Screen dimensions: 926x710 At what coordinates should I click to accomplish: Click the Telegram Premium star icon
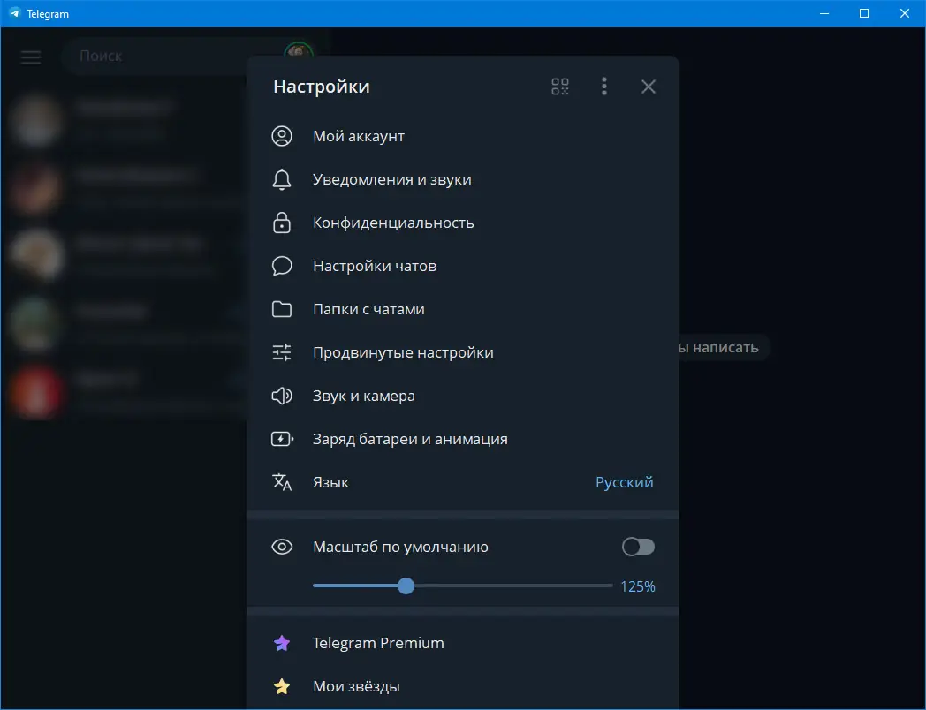pos(282,643)
